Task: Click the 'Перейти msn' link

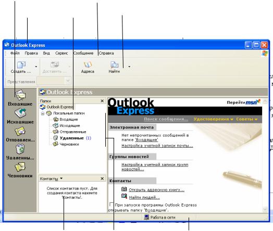Action: coord(243,102)
